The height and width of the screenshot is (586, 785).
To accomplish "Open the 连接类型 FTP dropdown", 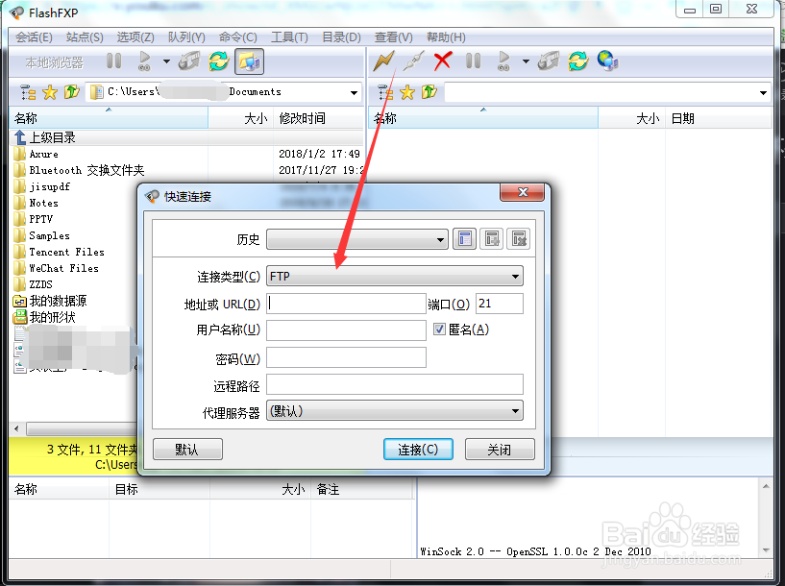I will (x=515, y=276).
